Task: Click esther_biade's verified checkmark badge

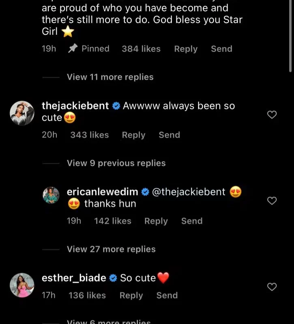Action: (114, 278)
